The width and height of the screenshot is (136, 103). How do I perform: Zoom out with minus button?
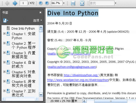click(41, 3)
